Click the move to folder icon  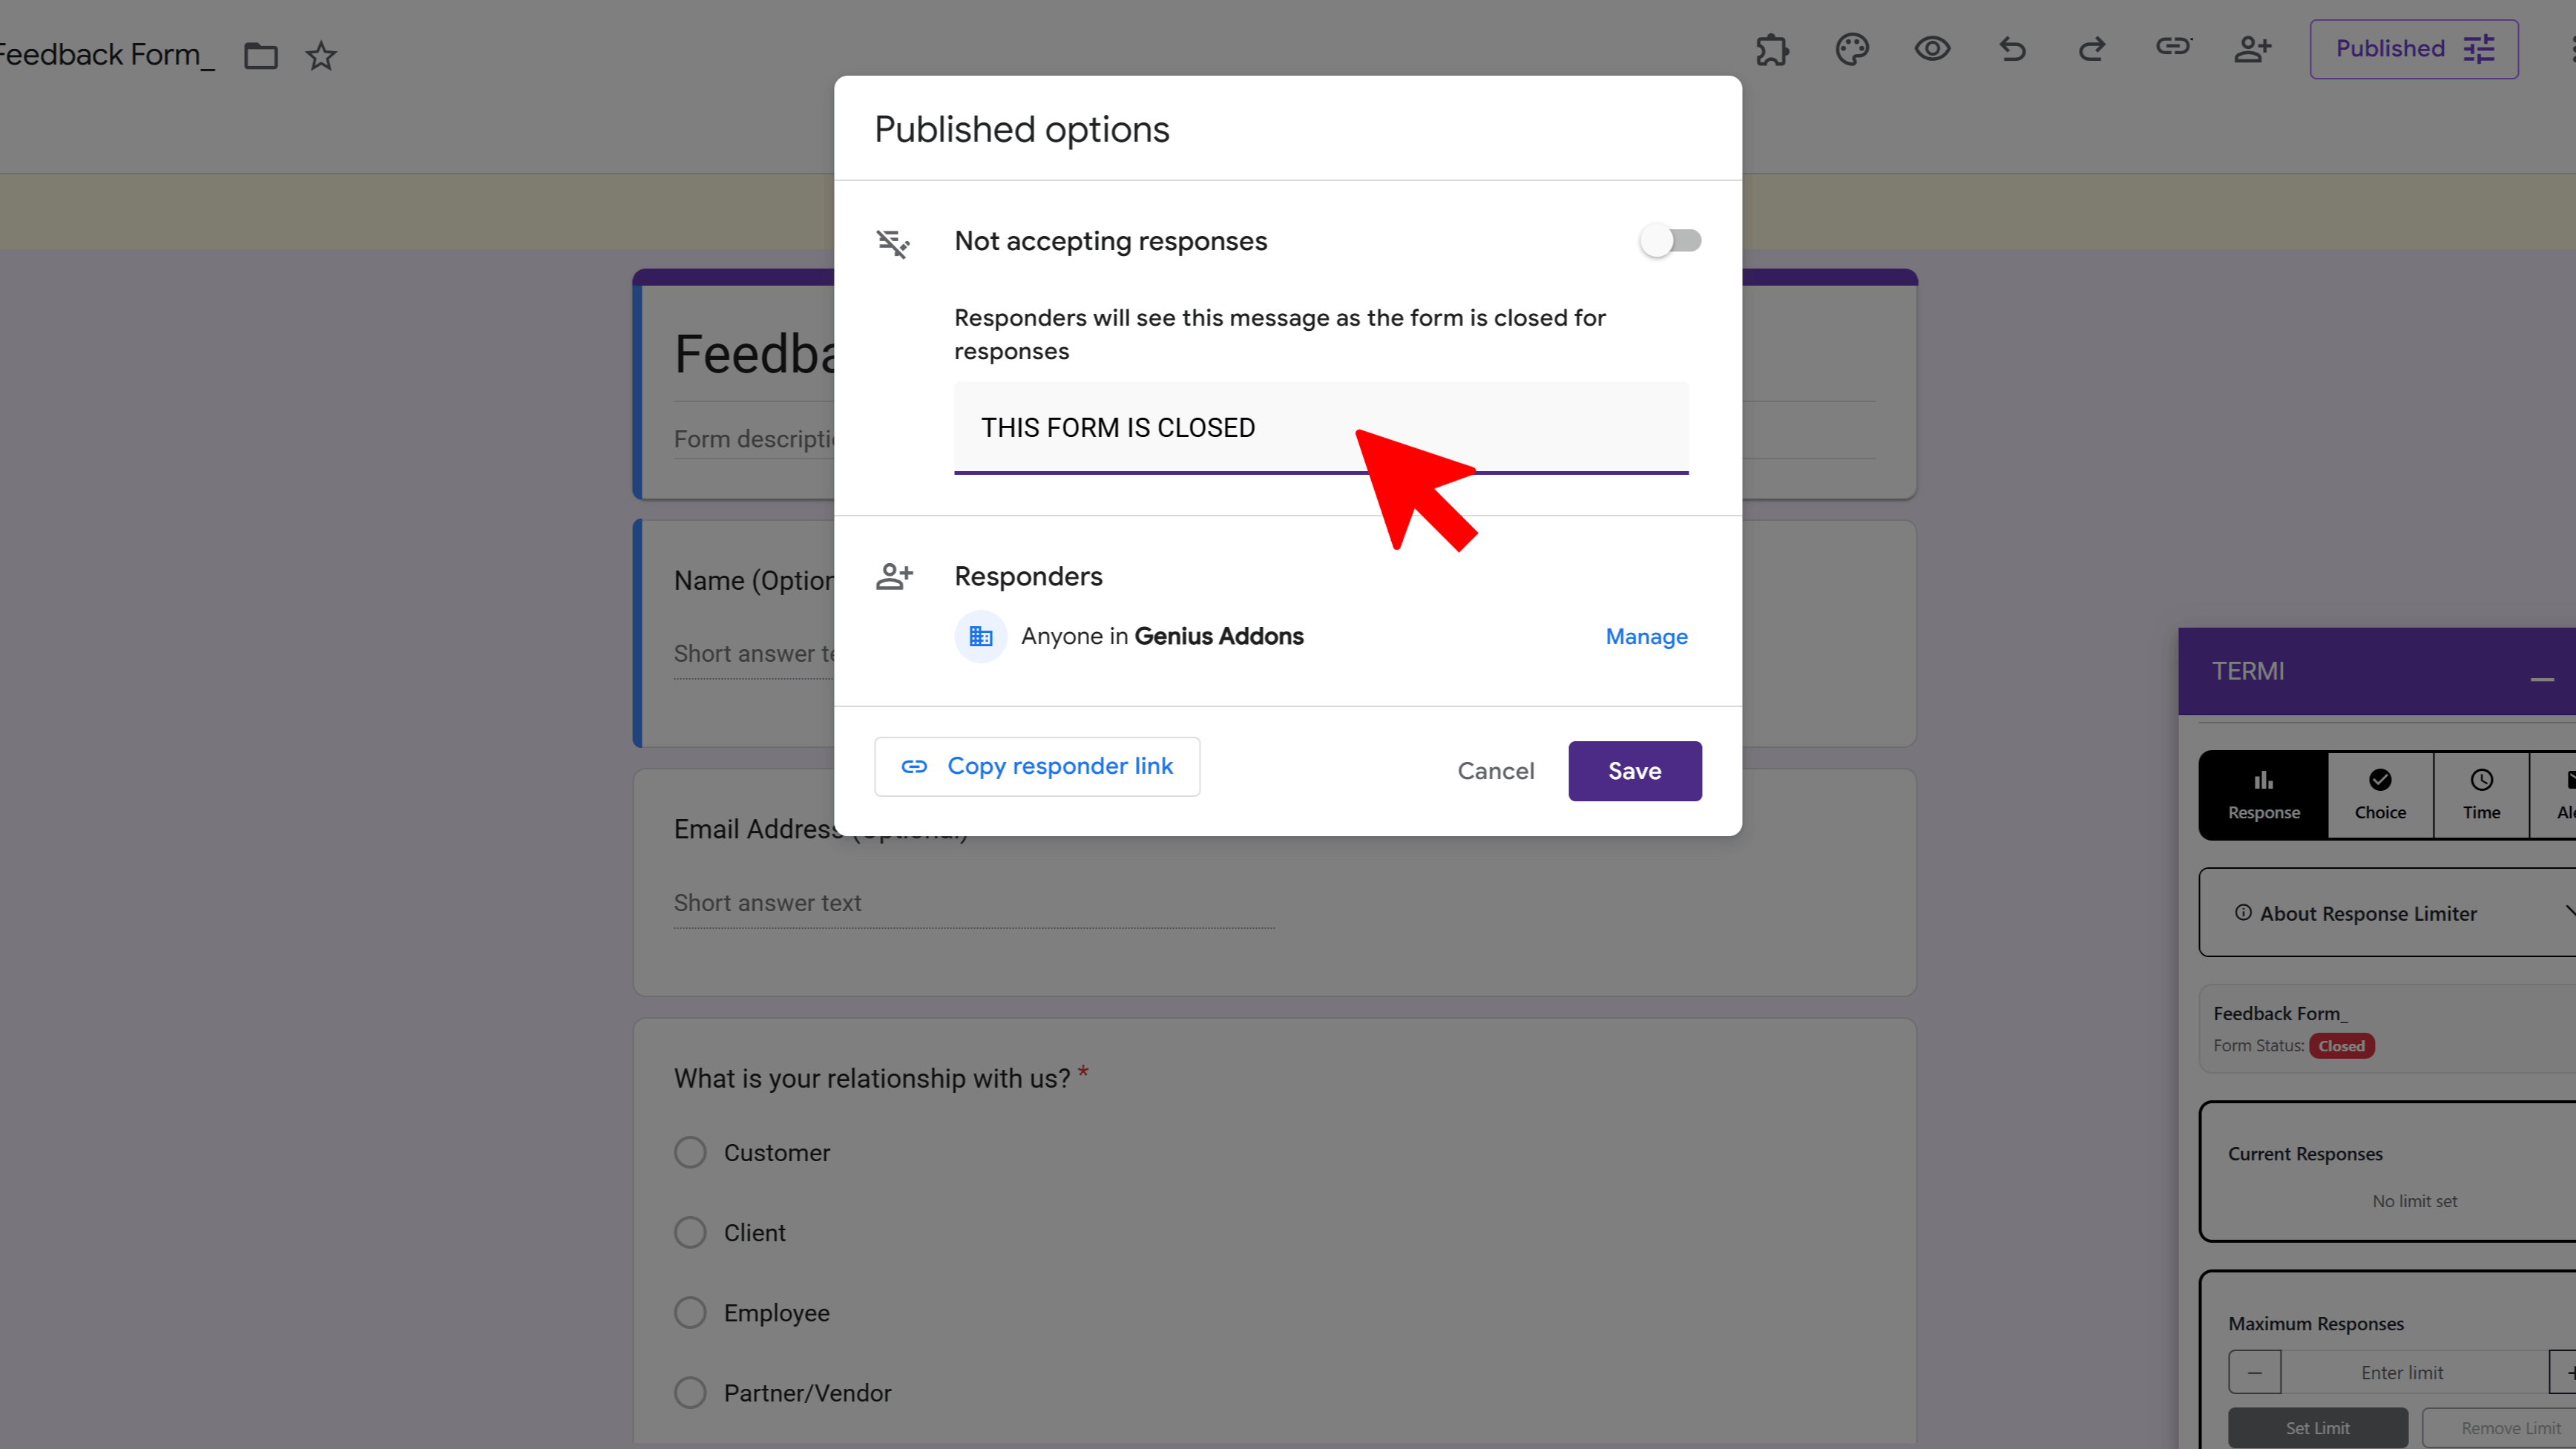[261, 55]
